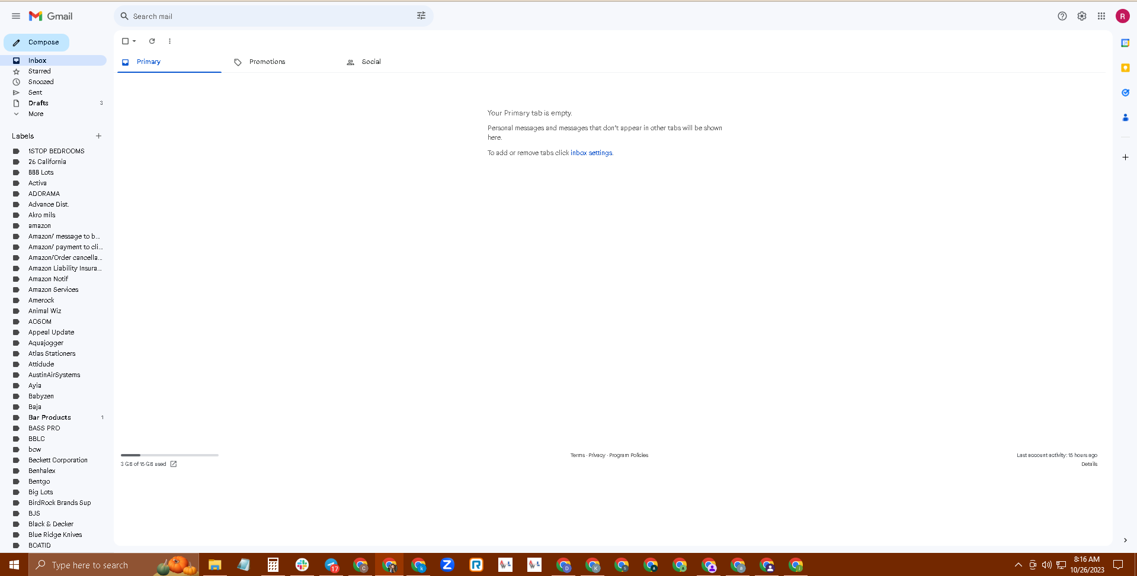This screenshot has height=576, width=1137.
Task: Open account activity Details link
Action: (x=1089, y=464)
